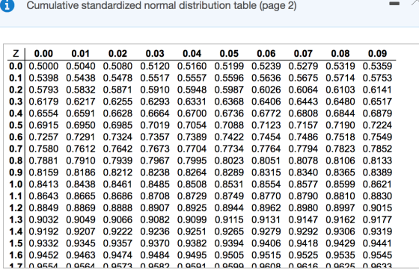Click the cell value 0.5987
419x271 pixels.
[229, 90]
